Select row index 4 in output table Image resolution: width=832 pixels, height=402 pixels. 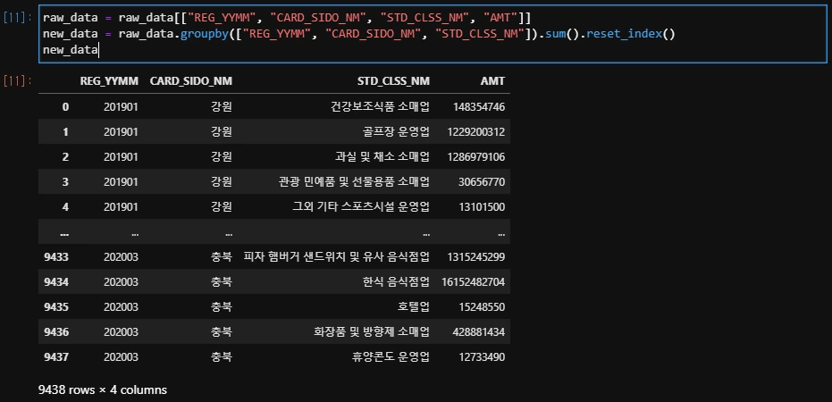[x=65, y=207]
